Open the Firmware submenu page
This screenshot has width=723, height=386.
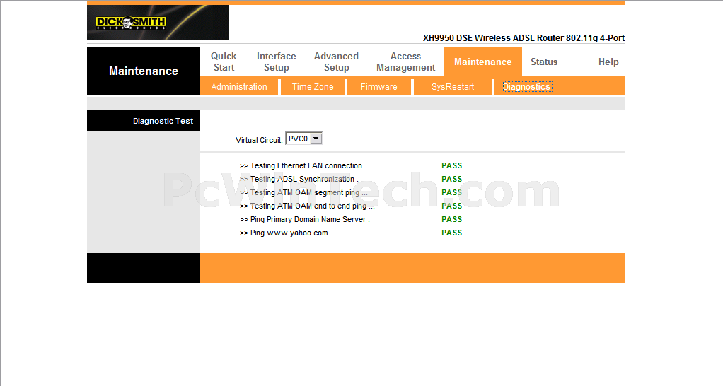point(378,87)
